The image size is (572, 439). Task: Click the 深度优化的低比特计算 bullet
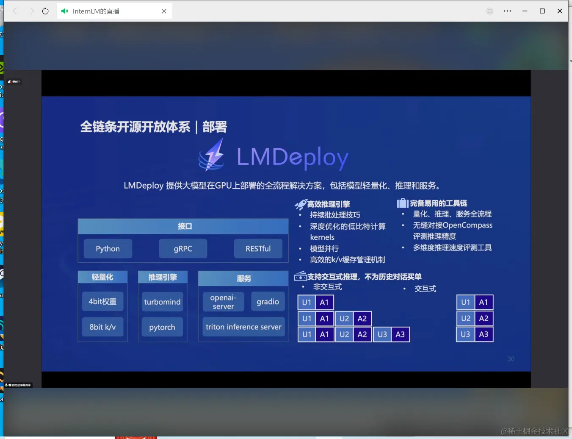pos(348,226)
